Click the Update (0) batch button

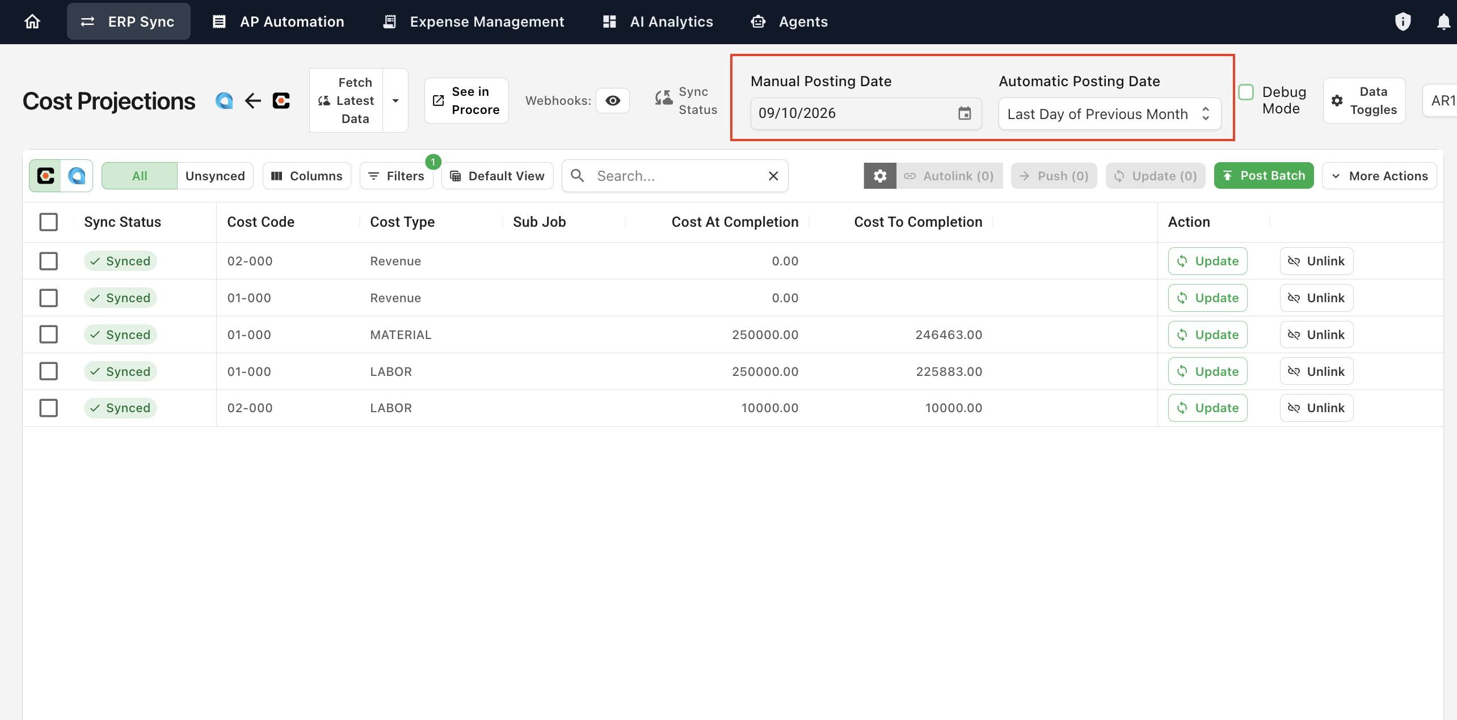pos(1156,176)
